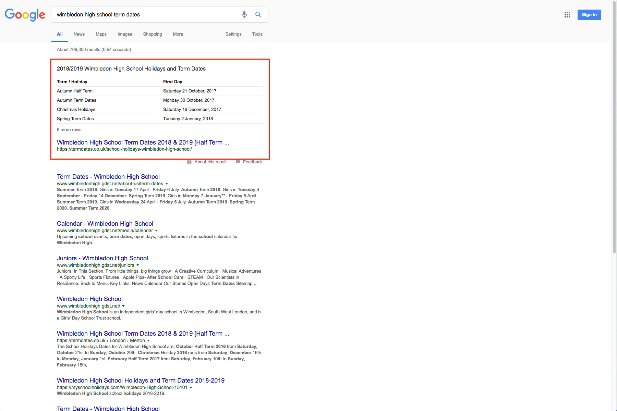Open the Settings menu
The height and width of the screenshot is (411, 617).
(233, 34)
